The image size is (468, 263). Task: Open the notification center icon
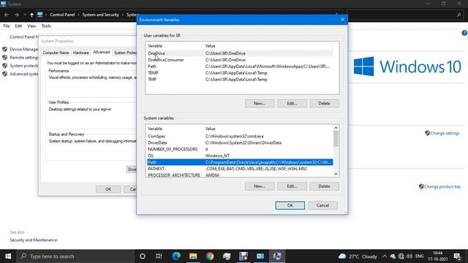tap(457, 256)
